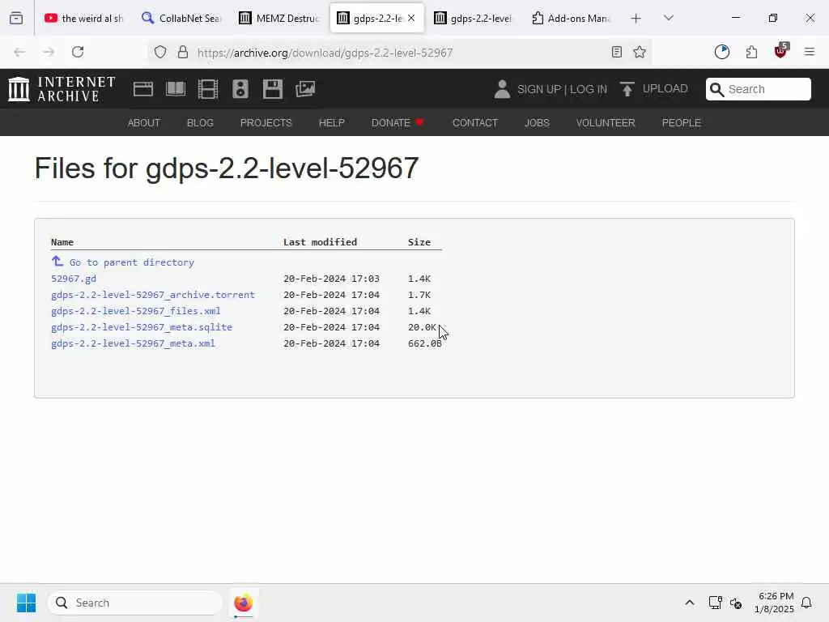
Task: Open gdps-2.2-level-52967_meta.sqlite link
Action: [141, 327]
